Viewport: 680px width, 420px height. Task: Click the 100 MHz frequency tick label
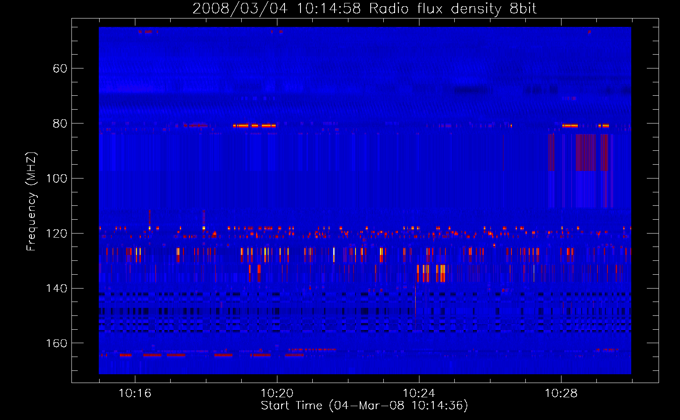(x=57, y=178)
